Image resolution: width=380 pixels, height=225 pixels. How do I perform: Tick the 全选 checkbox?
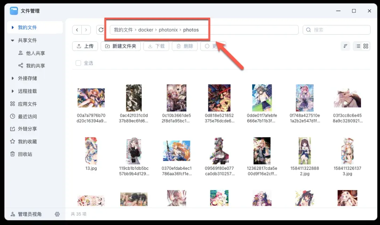coord(78,63)
